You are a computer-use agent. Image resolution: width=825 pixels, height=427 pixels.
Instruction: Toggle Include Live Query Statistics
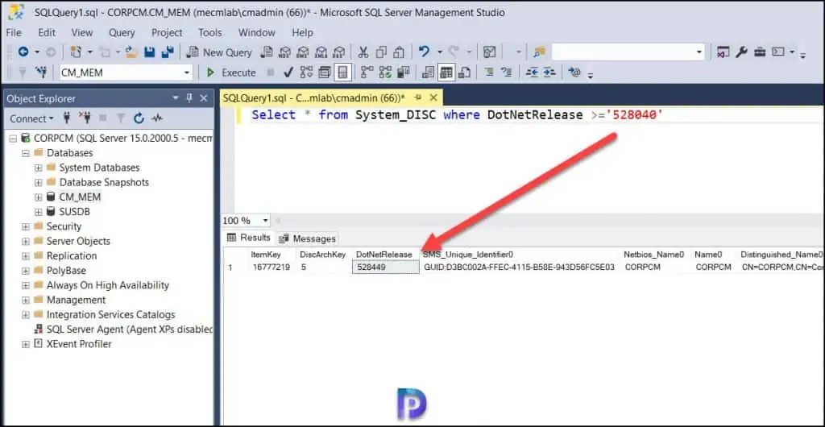pos(385,72)
